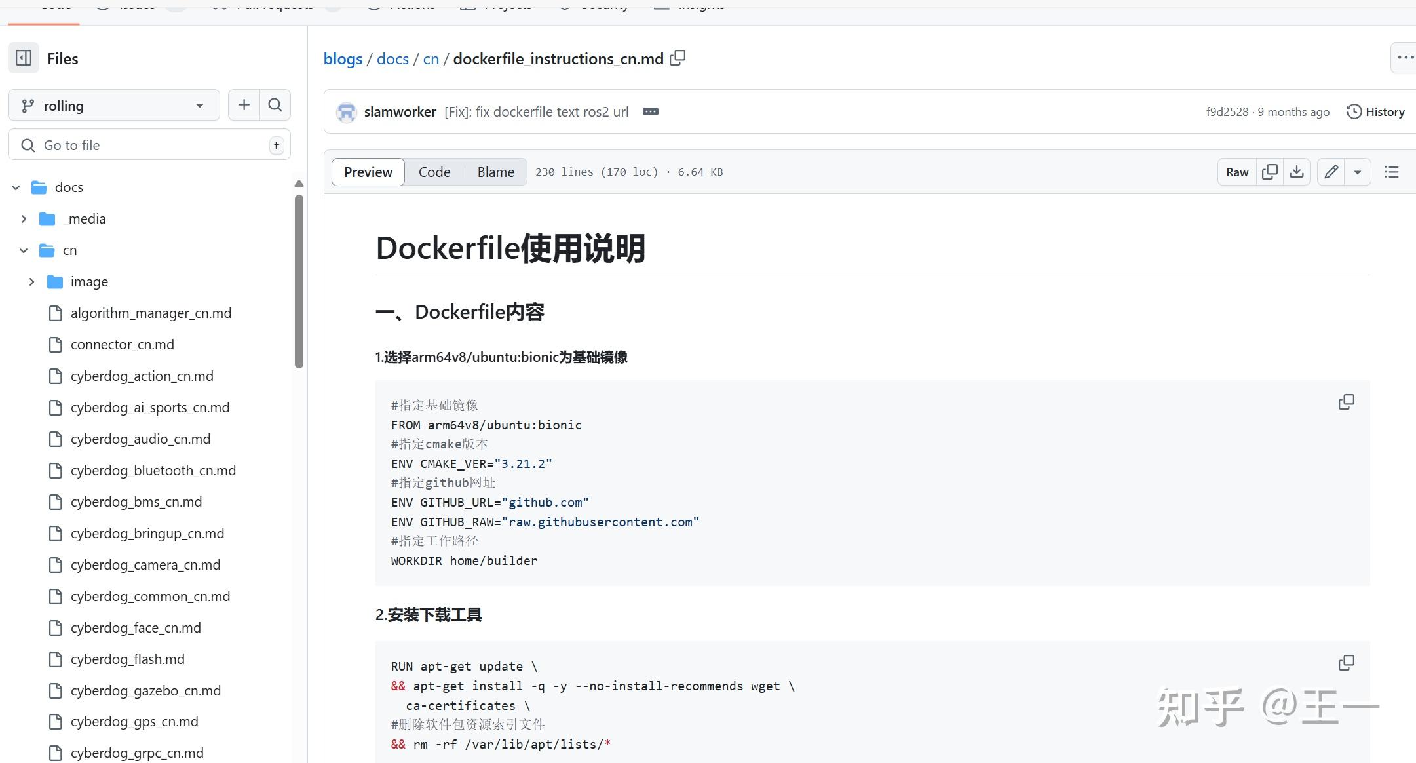The height and width of the screenshot is (763, 1416).
Task: Switch to the Blame view tab
Action: (495, 171)
